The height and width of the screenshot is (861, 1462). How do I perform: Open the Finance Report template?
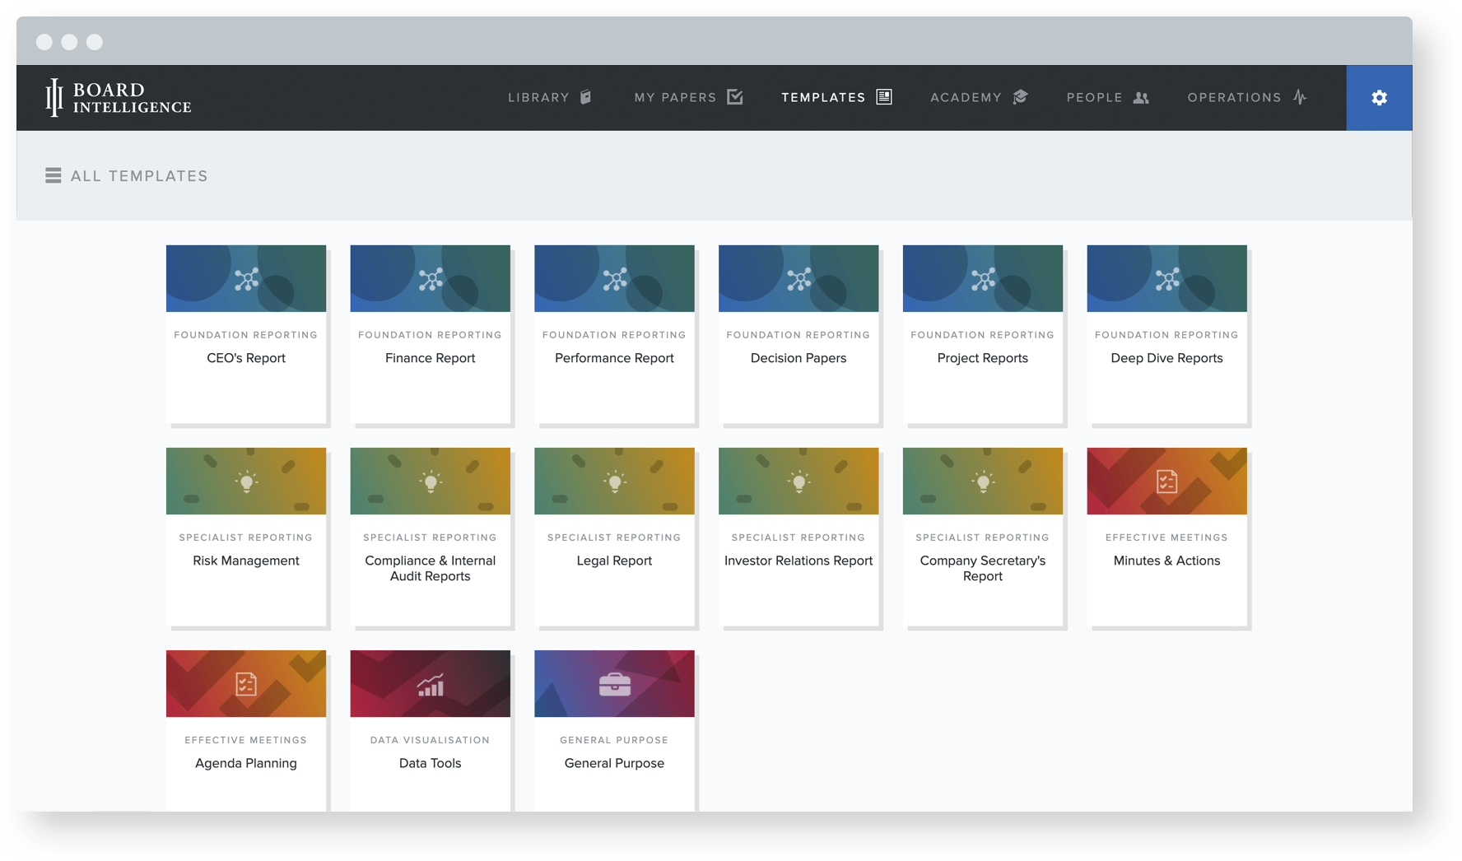(430, 358)
